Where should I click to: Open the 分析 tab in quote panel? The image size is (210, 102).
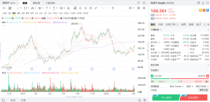[x=161, y=24]
